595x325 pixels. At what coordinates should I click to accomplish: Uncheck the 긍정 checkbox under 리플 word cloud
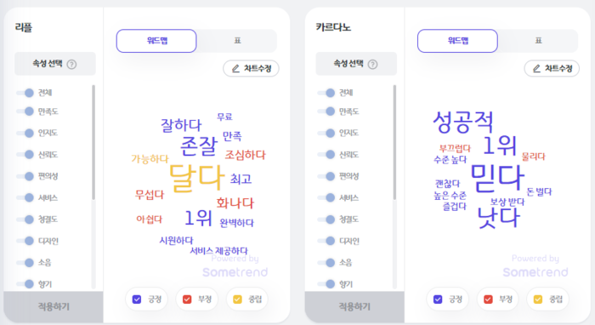click(137, 299)
